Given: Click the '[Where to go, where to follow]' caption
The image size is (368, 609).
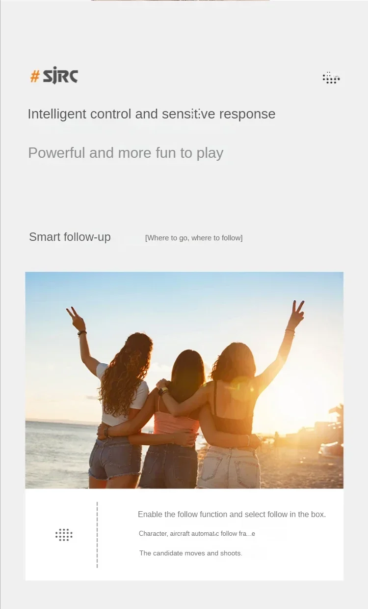Looking at the screenshot, I should click(x=194, y=238).
